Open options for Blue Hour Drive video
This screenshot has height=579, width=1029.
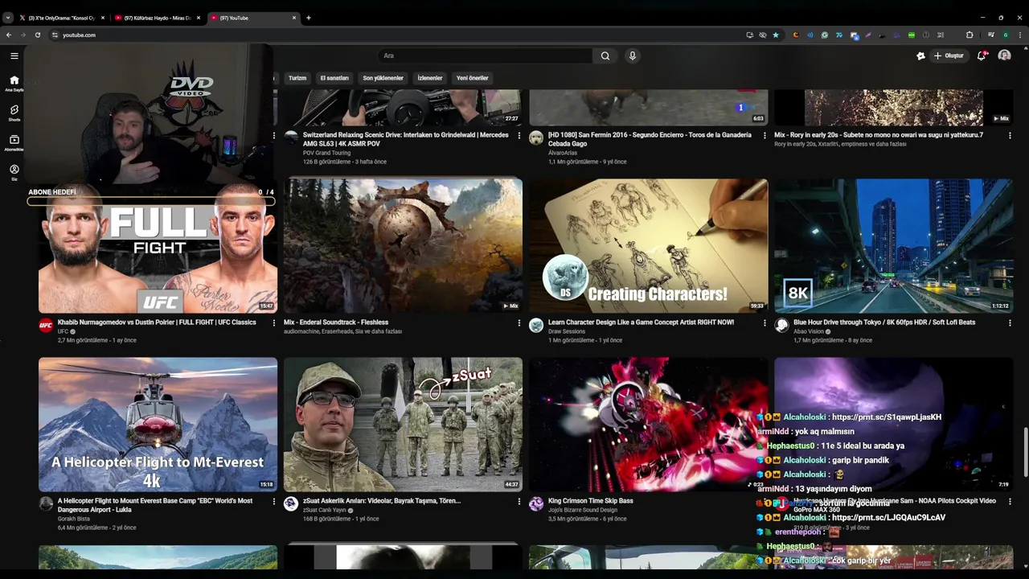coord(1010,322)
